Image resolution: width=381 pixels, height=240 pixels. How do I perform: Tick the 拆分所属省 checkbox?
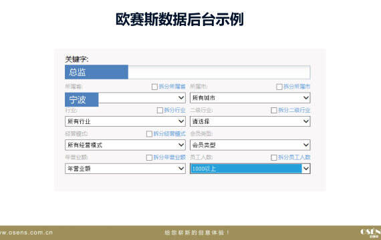pyautogui.click(x=154, y=87)
